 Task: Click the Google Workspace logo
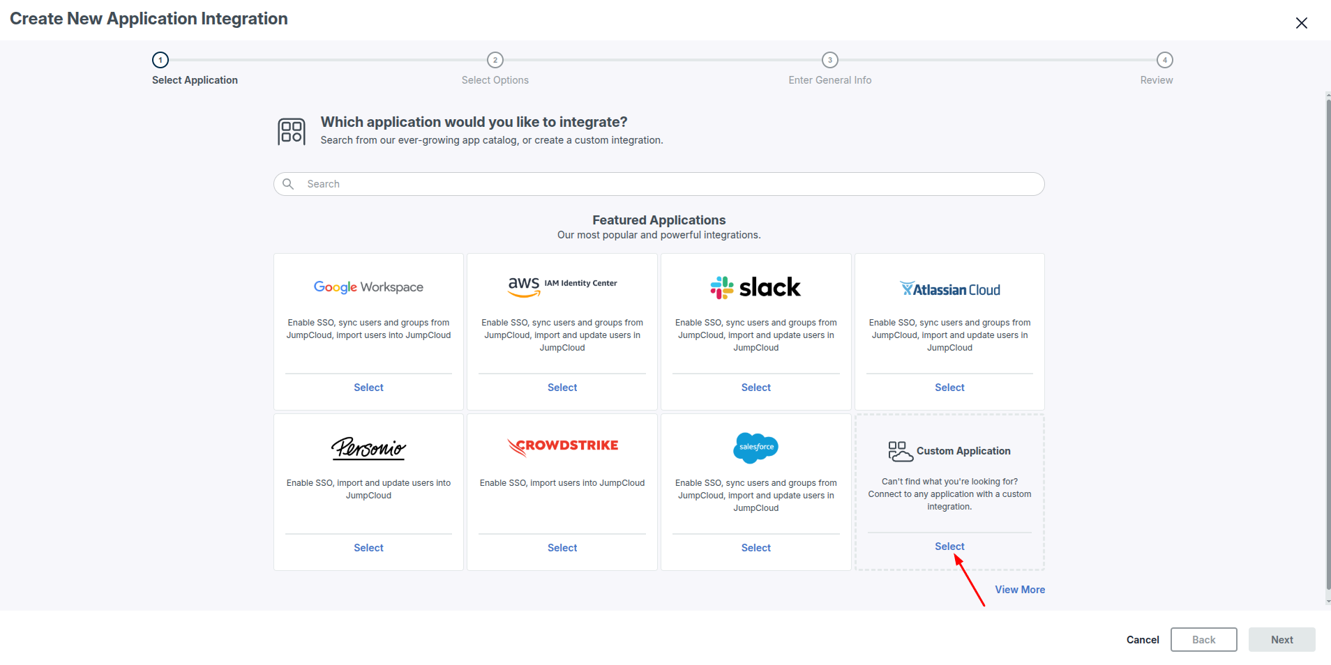point(368,287)
